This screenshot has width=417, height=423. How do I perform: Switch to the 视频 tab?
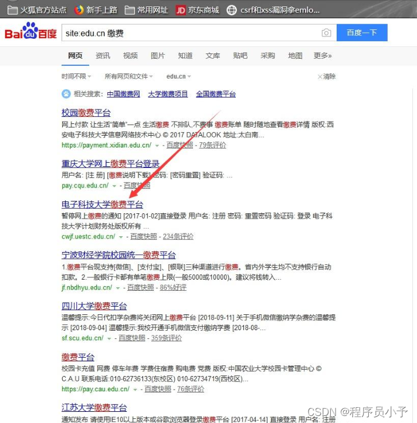point(130,56)
